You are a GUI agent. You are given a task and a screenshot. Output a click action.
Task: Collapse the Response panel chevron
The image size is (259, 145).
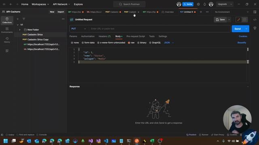tap(248, 87)
